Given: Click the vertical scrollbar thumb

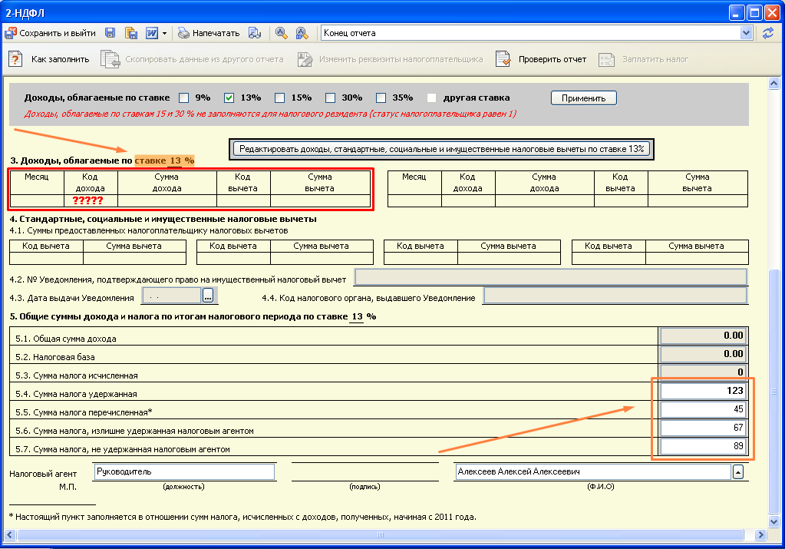Looking at the screenshot, I should coord(774,392).
